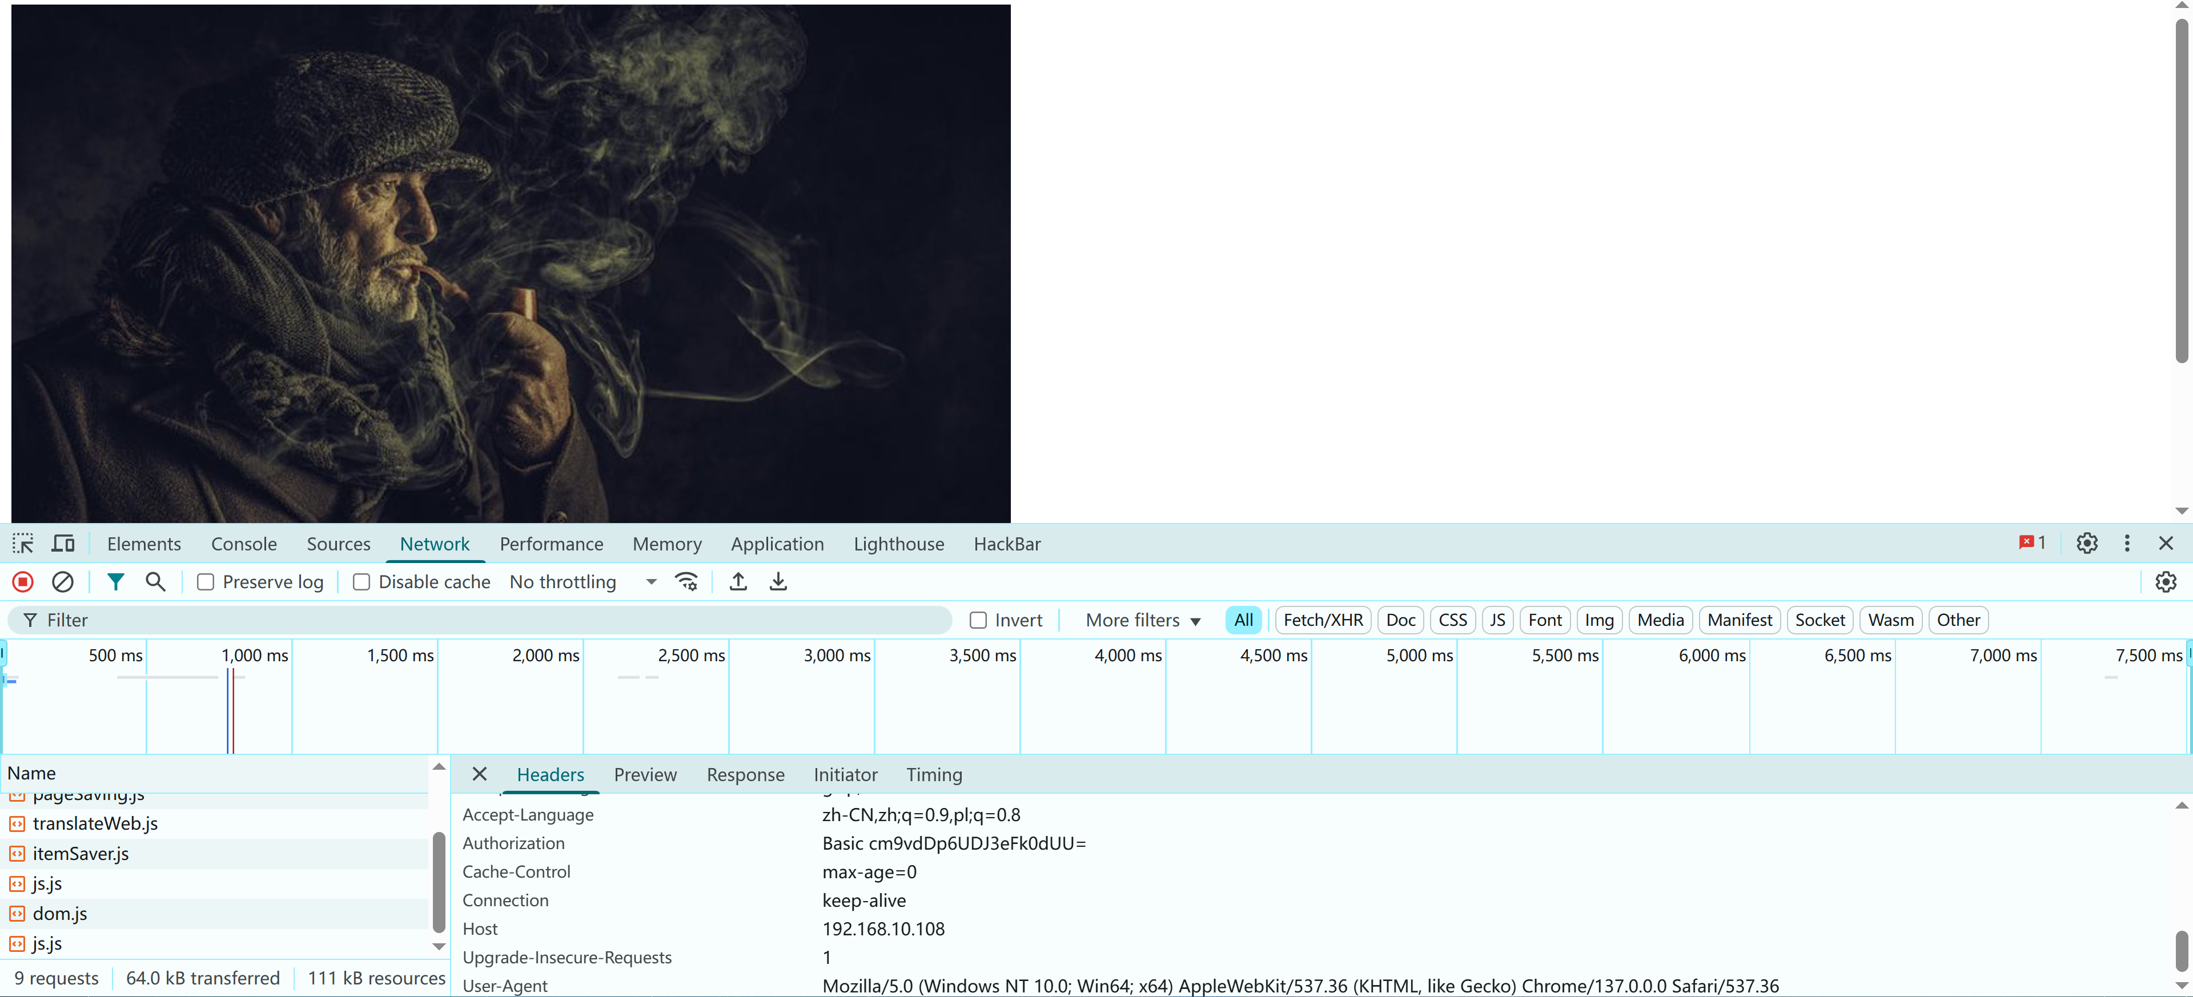Open the No throttling dropdown
Image resolution: width=2193 pixels, height=997 pixels.
583,581
